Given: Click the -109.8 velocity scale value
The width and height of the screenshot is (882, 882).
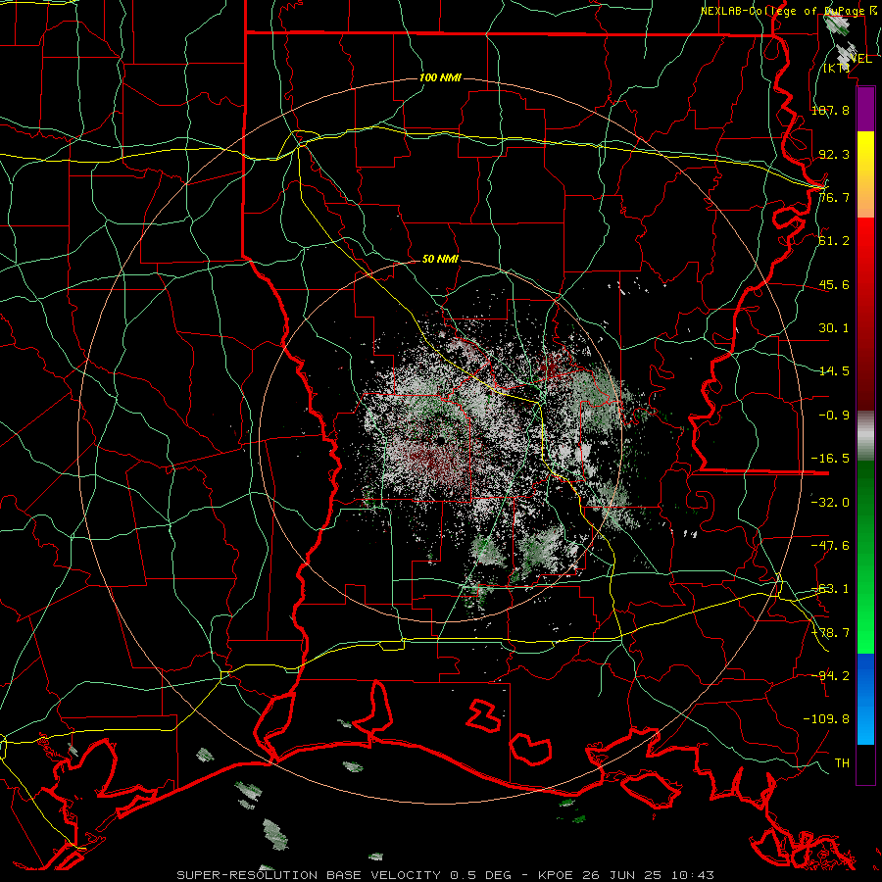Looking at the screenshot, I should (826, 719).
